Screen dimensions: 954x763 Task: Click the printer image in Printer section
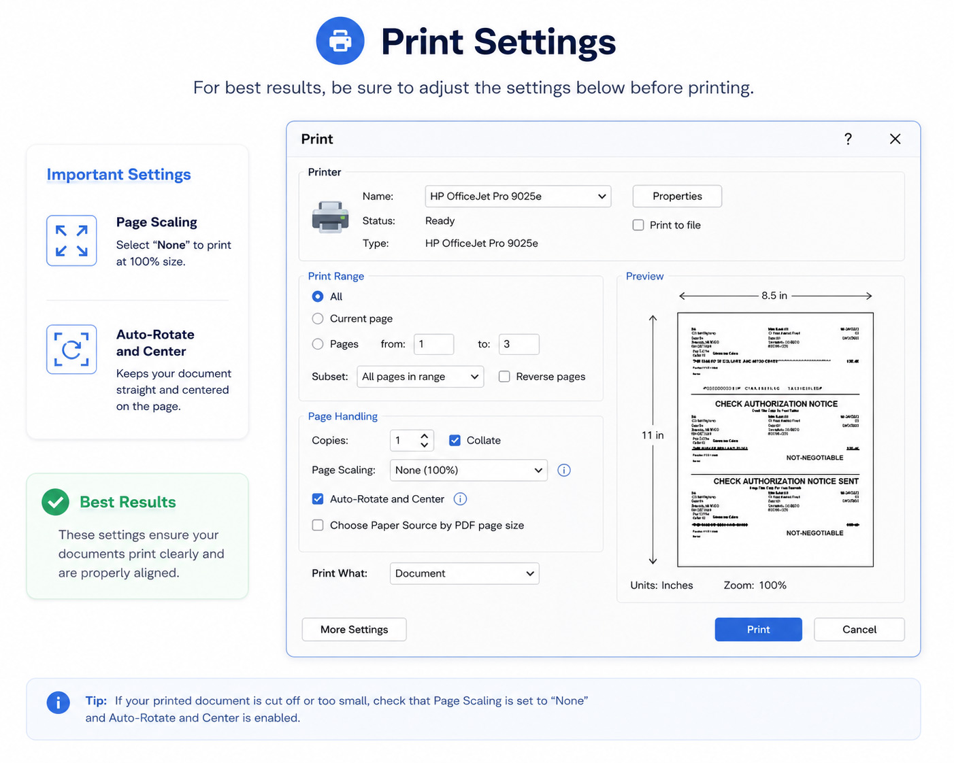point(330,218)
